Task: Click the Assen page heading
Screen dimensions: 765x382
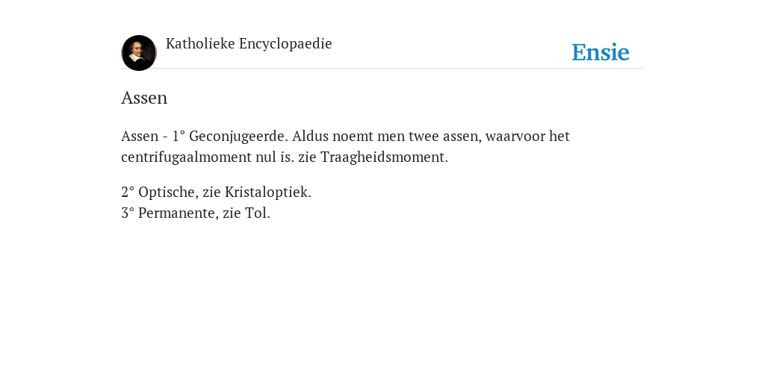Action: coord(144,98)
